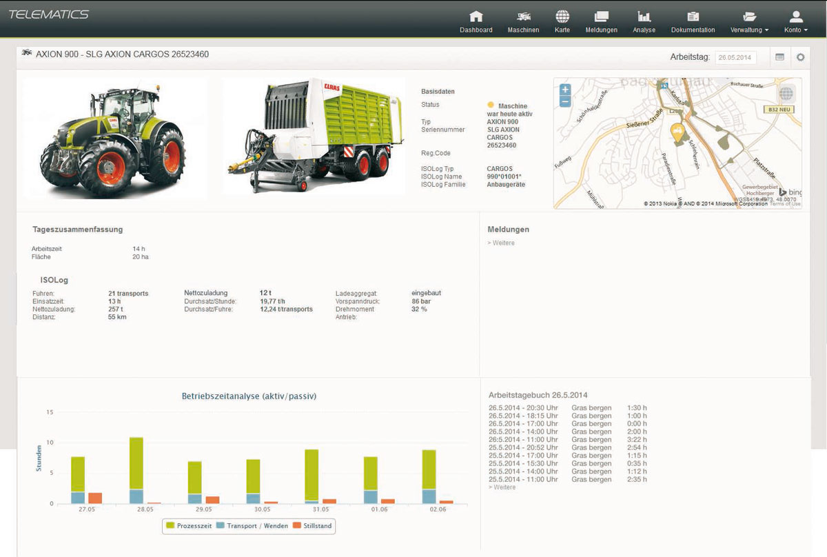Select the Maschinen menu label
827x557 pixels.
click(523, 30)
